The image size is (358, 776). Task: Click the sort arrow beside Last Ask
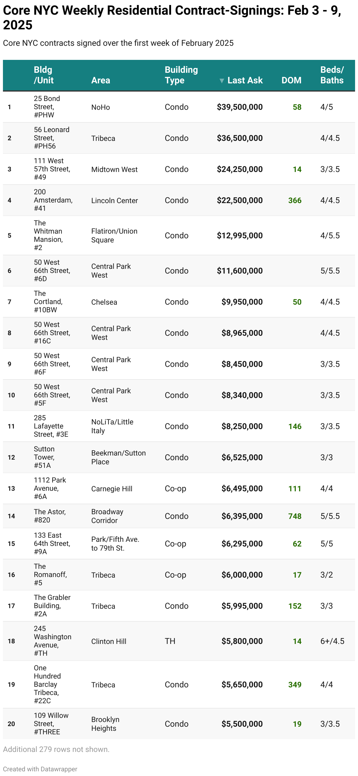point(222,81)
